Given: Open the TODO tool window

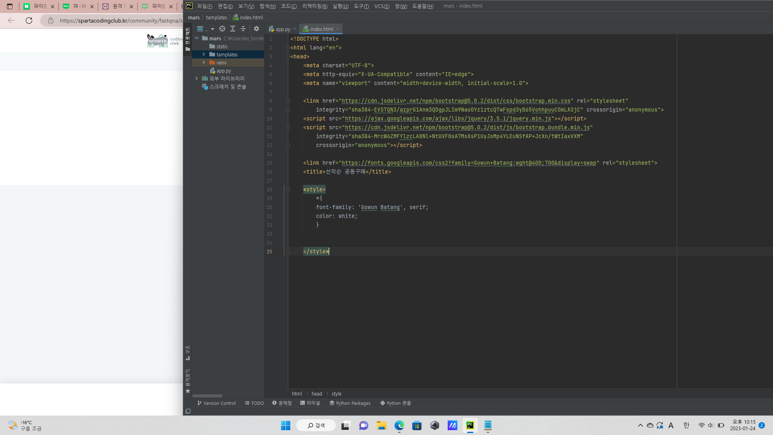Looking at the screenshot, I should click(x=254, y=403).
